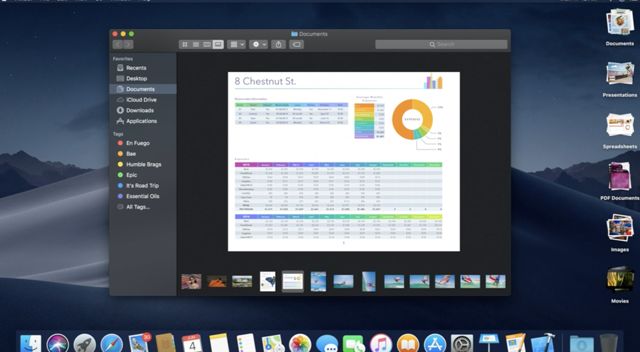This screenshot has height=352, width=640.
Task: Go back with the left arrow
Action: [x=118, y=45]
